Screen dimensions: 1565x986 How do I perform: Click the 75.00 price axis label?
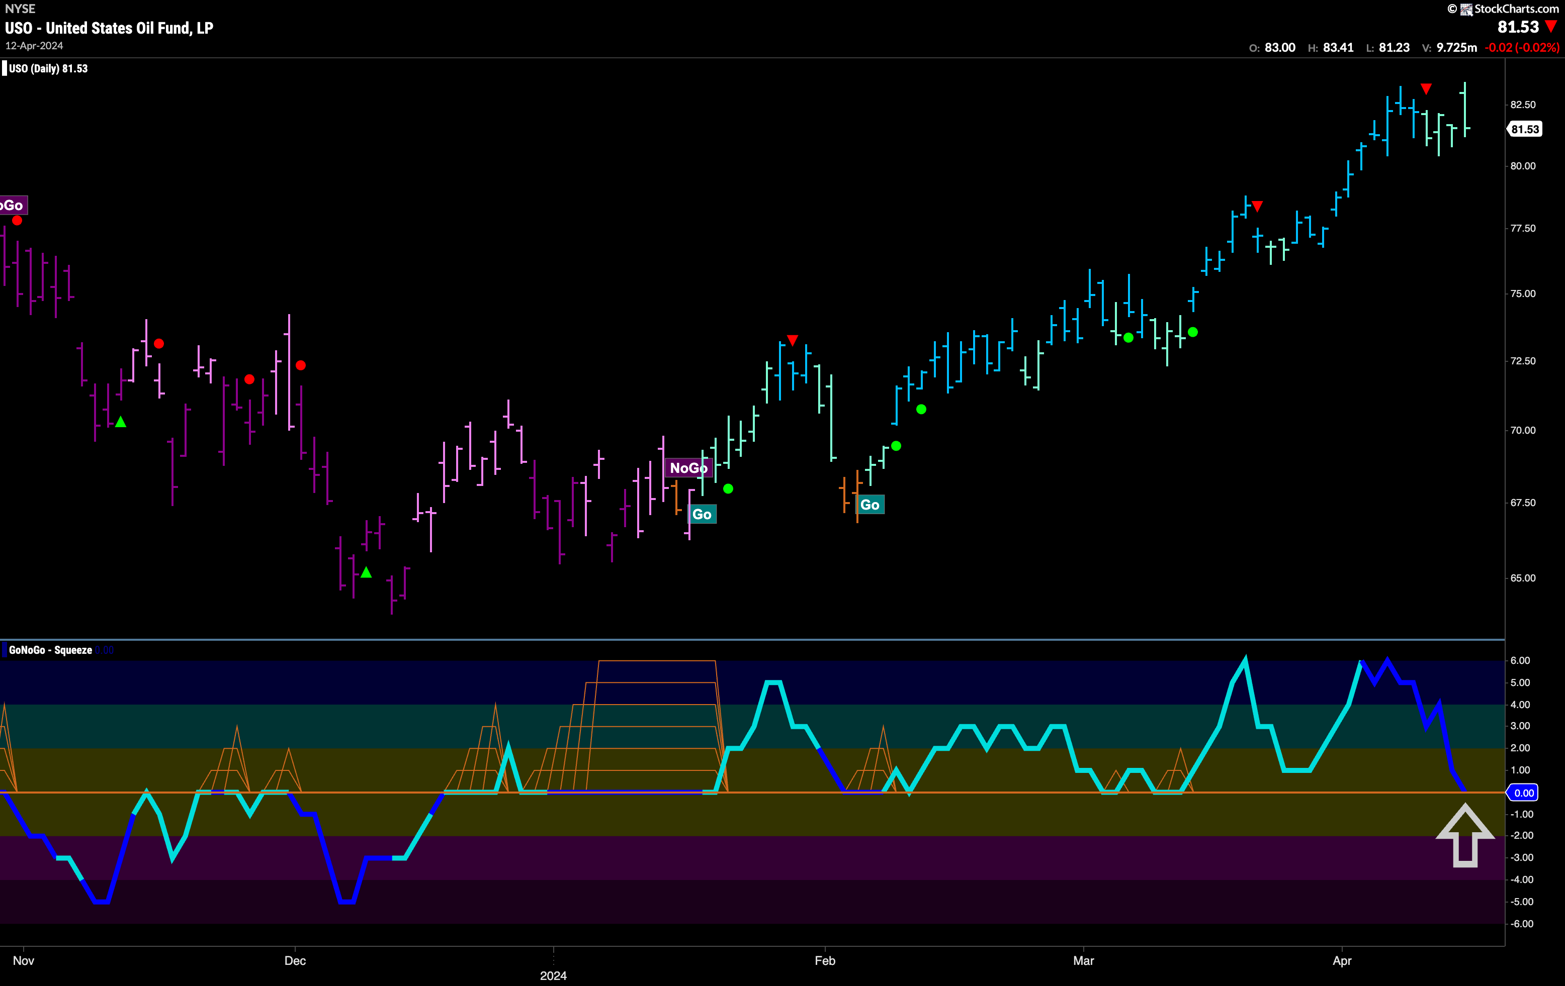[x=1523, y=293]
